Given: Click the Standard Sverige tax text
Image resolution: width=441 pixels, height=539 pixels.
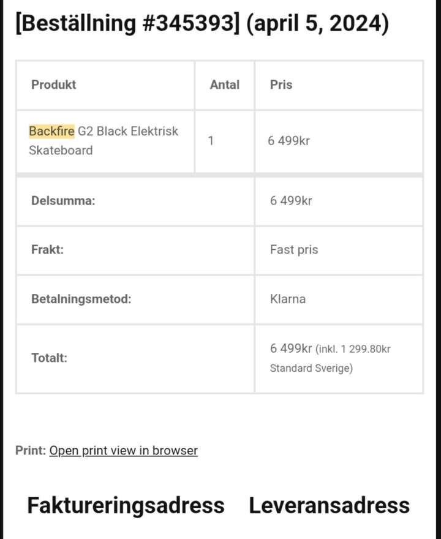Looking at the screenshot, I should pyautogui.click(x=311, y=369).
